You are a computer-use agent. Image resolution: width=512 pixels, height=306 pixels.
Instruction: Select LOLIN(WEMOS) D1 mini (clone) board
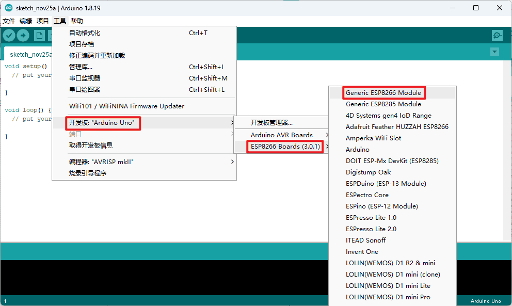coord(392,275)
